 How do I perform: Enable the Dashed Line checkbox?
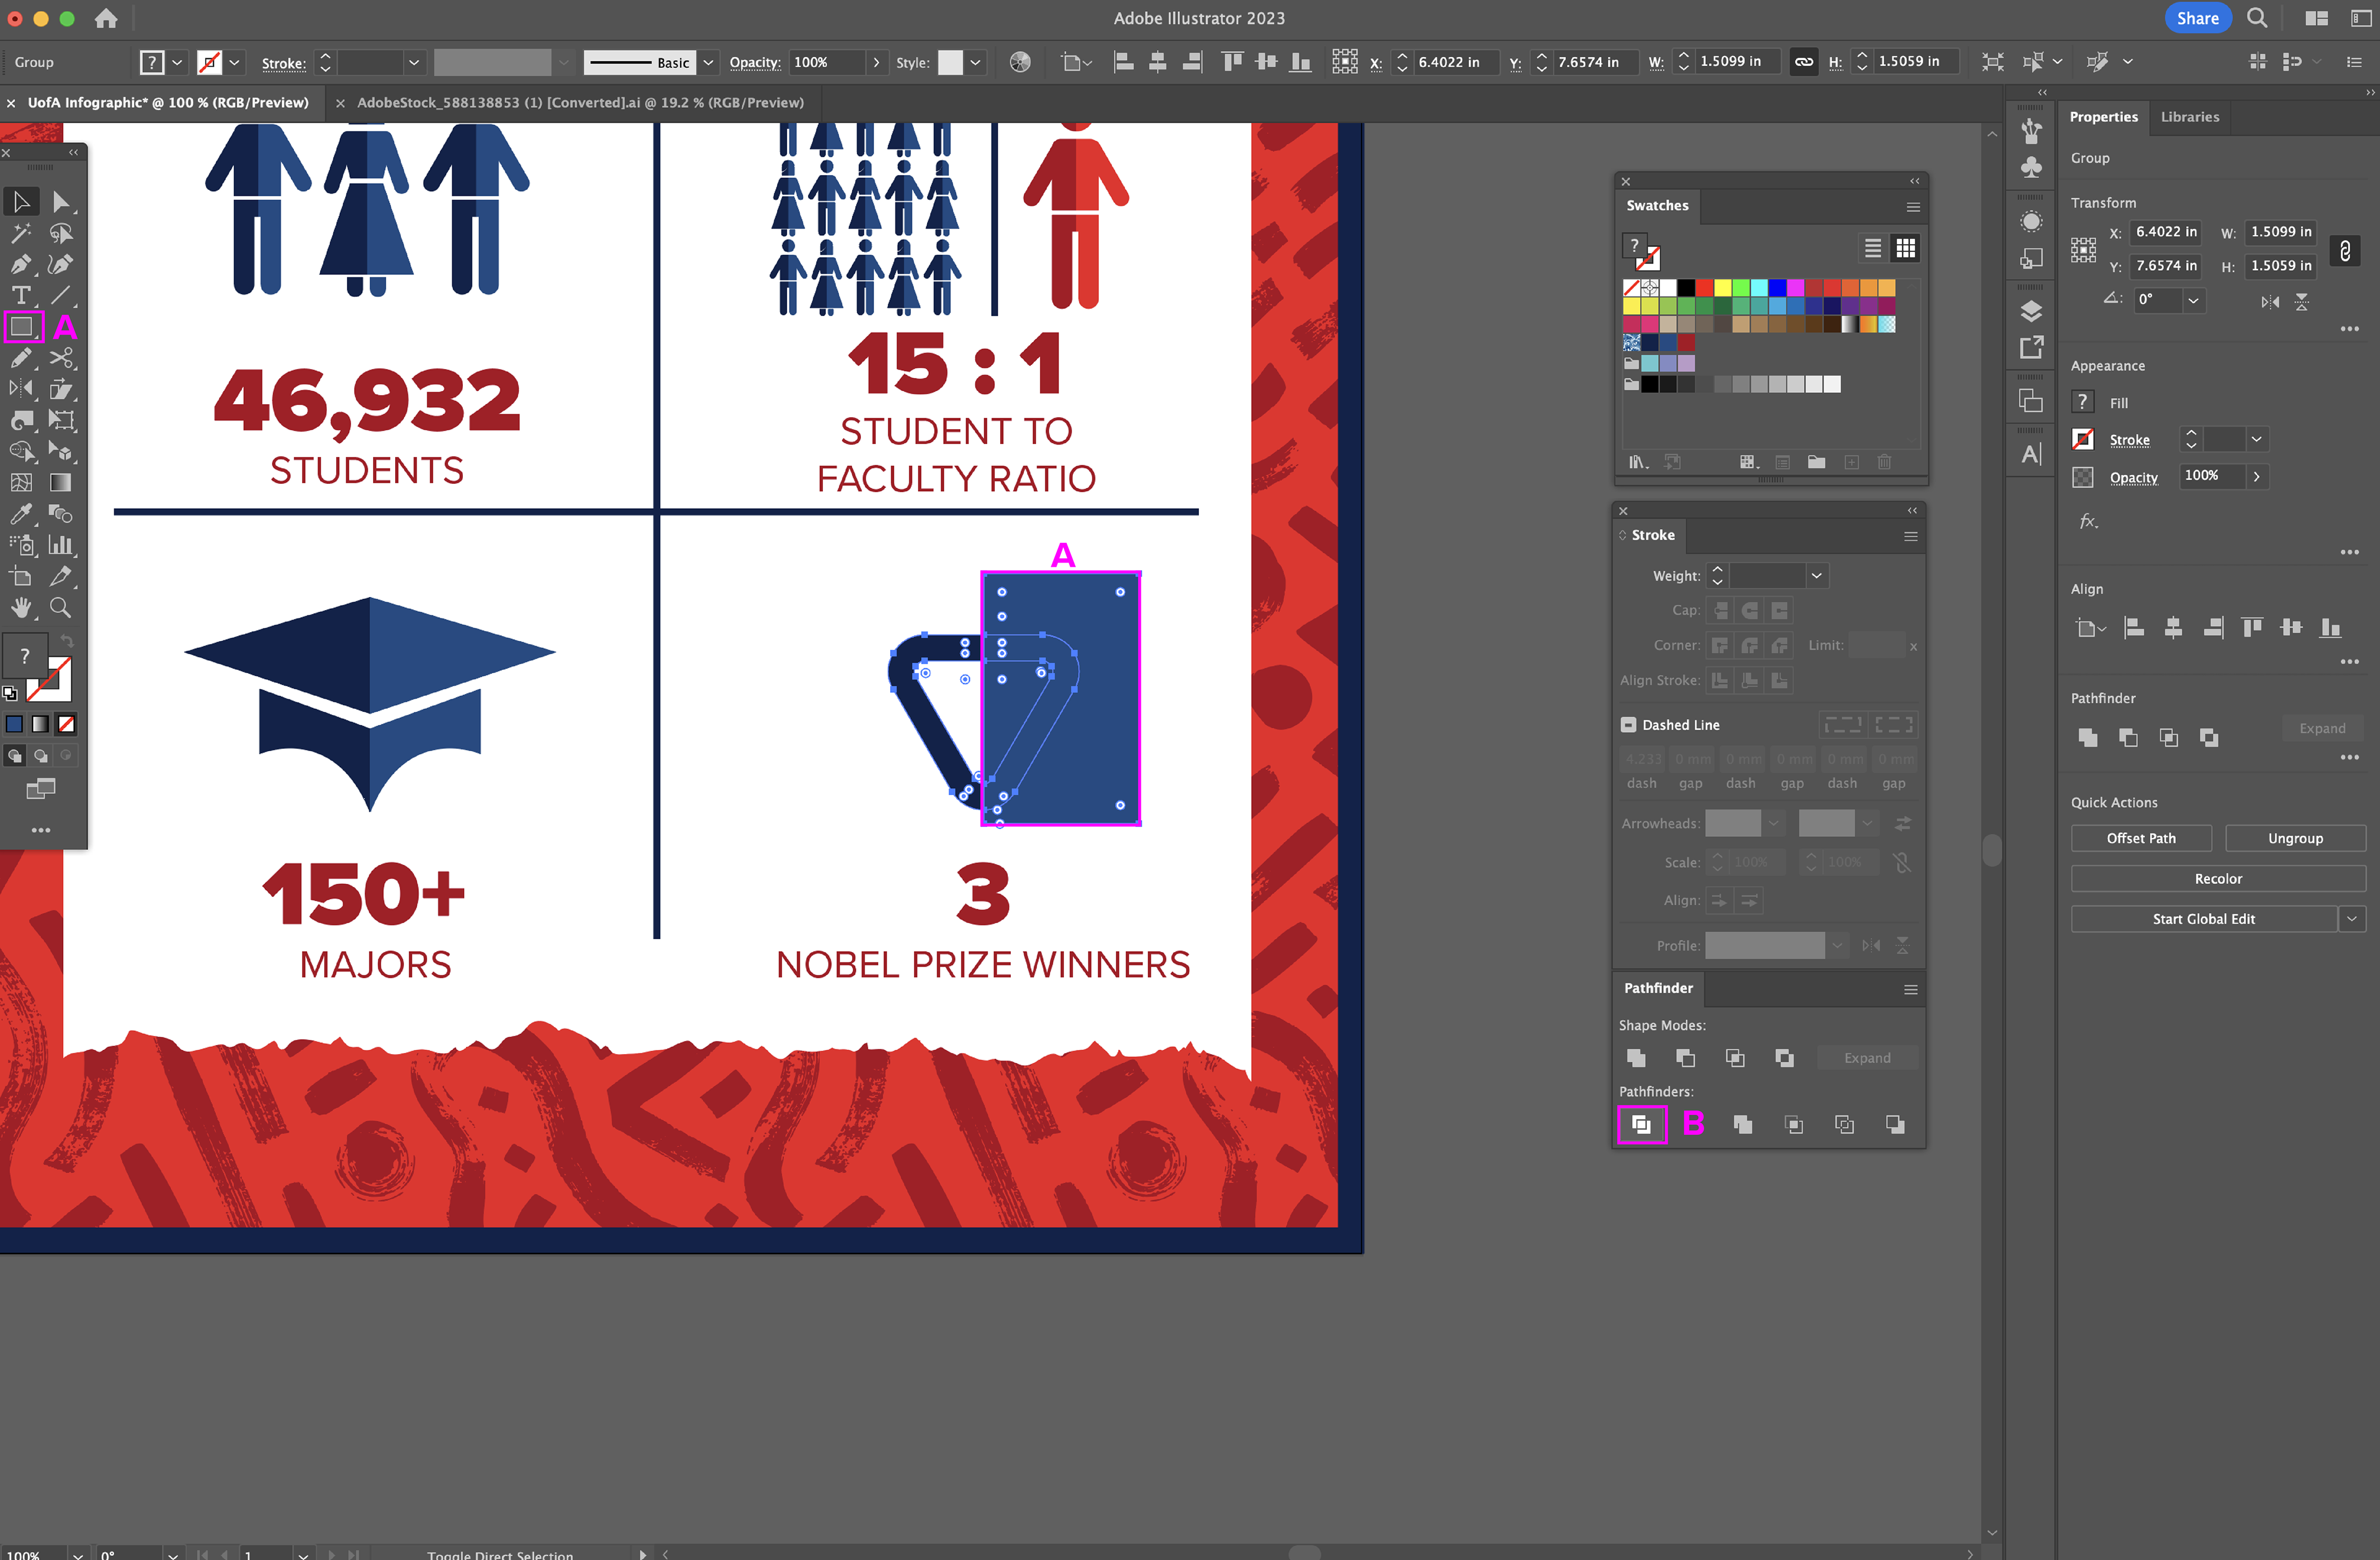1628,724
